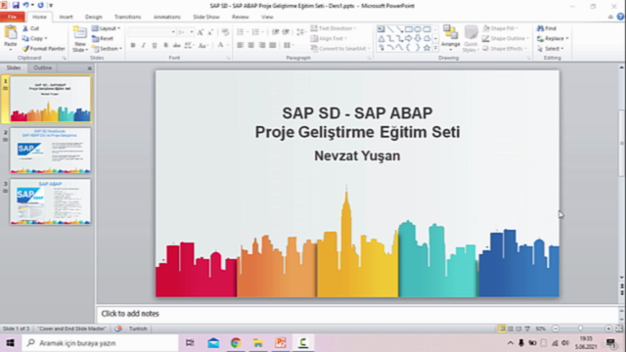Open the Layout dropdown
Image resolution: width=626 pixels, height=352 pixels.
tap(106, 28)
